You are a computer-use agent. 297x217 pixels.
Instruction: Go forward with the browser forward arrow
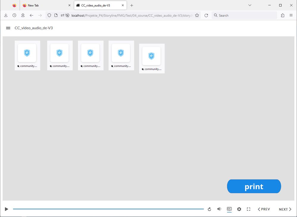[40, 15]
